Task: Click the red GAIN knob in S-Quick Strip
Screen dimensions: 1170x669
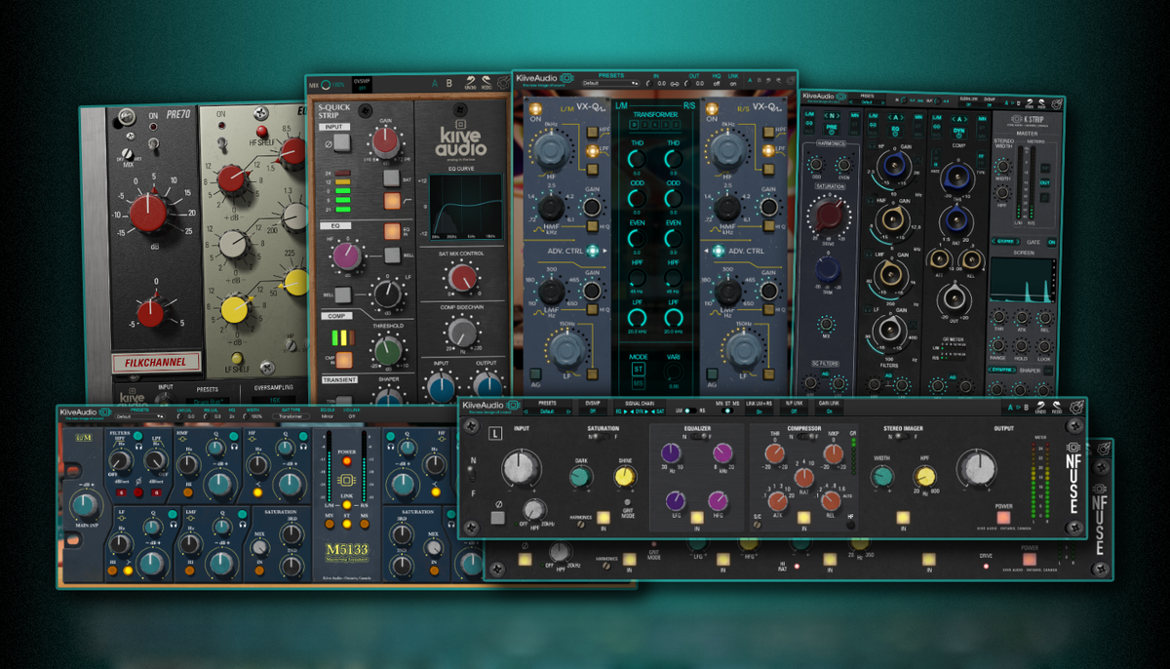Action: tap(385, 143)
